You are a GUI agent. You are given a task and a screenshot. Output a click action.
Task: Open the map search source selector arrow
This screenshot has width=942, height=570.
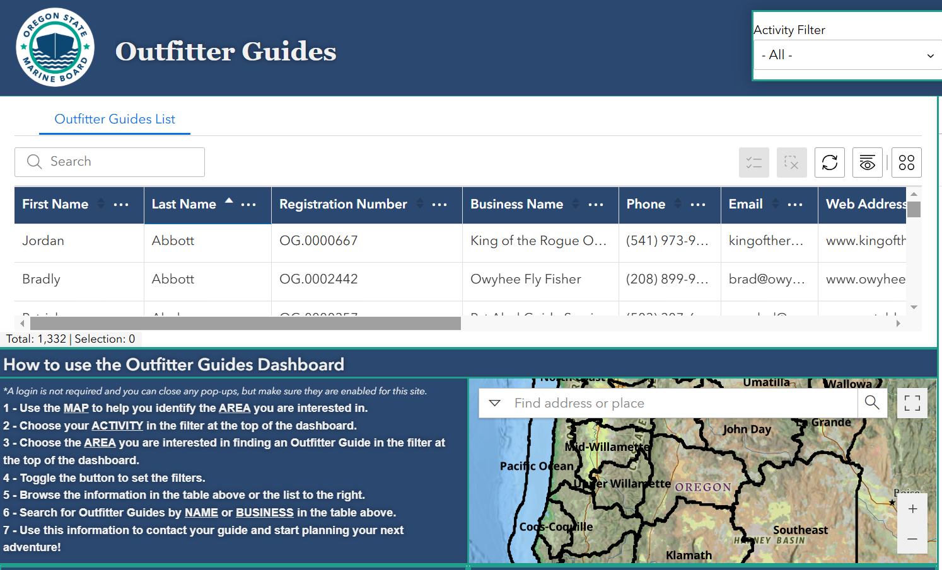[495, 402]
